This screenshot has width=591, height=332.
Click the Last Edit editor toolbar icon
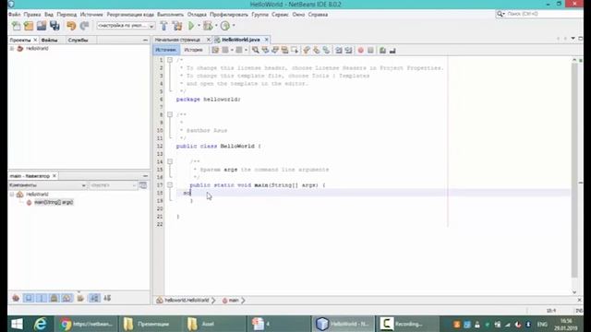[215, 50]
